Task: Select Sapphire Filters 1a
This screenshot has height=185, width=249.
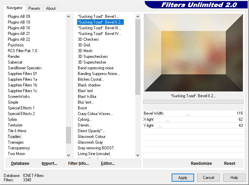Action: coord(23,79)
